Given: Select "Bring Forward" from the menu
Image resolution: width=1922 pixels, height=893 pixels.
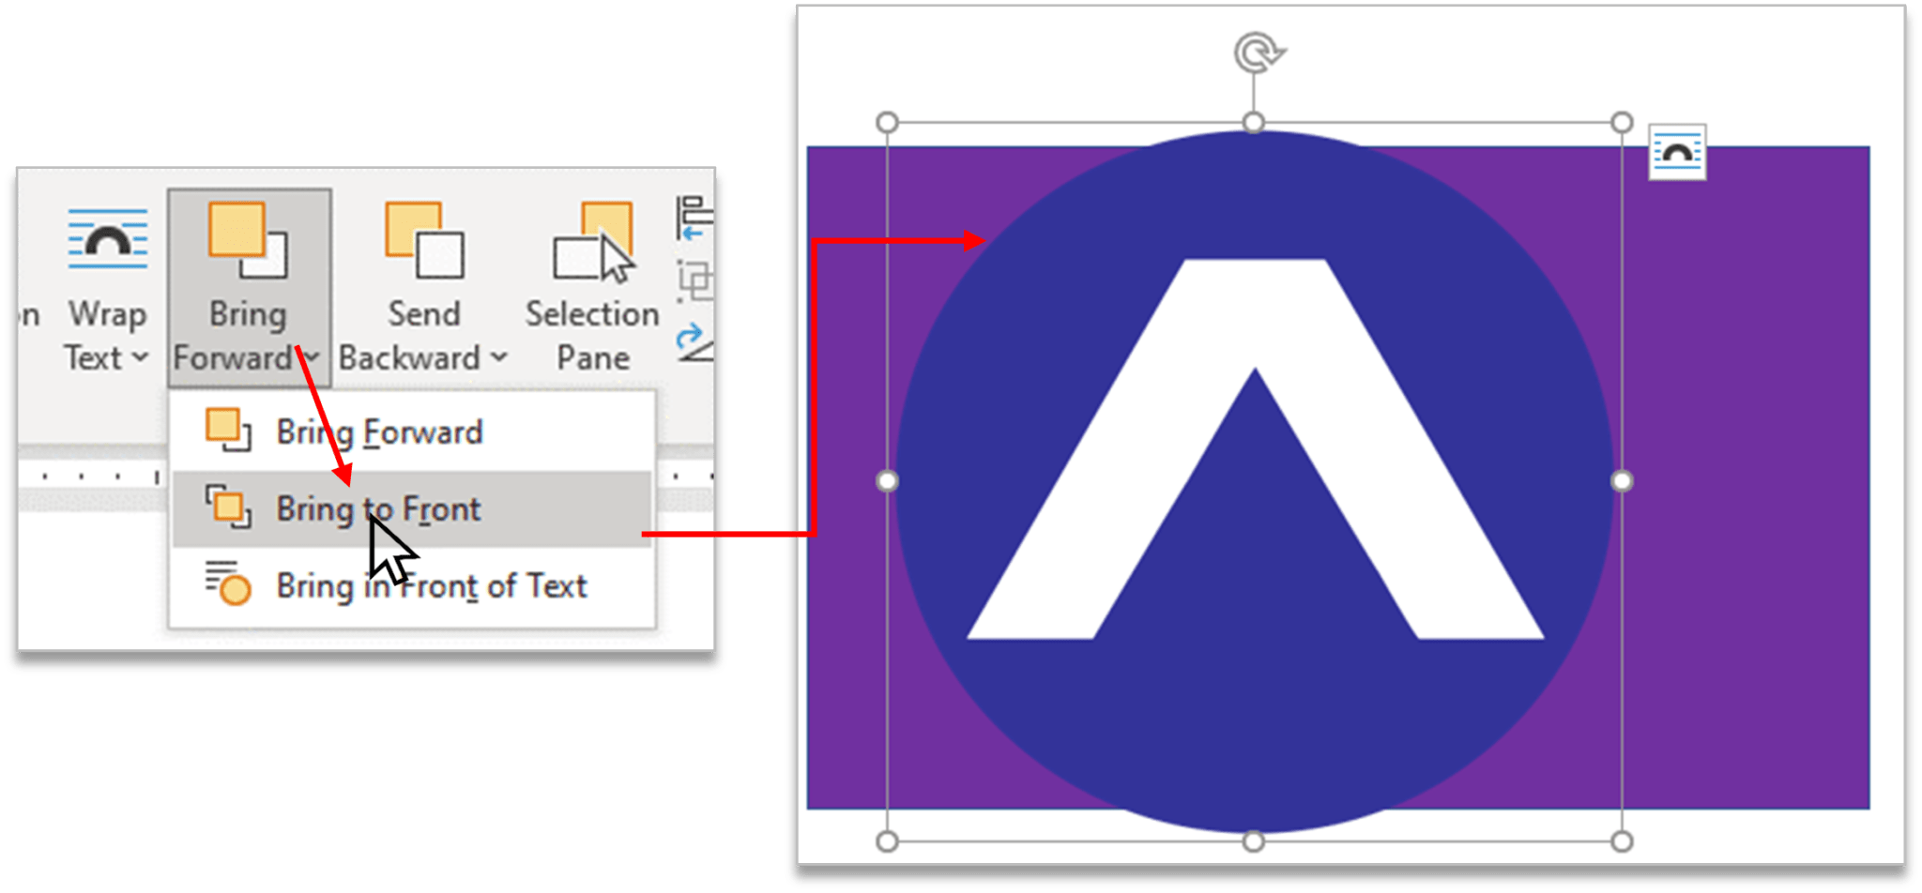Looking at the screenshot, I should coord(379,432).
